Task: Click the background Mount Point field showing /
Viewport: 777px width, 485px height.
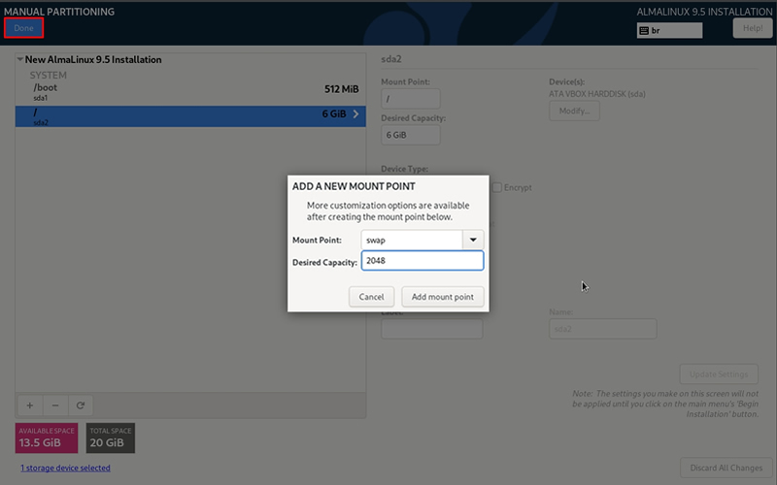Action: [410, 99]
